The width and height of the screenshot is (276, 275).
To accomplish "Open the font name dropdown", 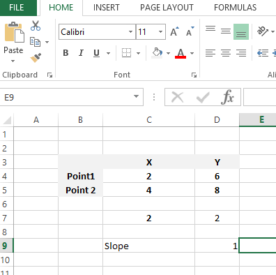I will pyautogui.click(x=130, y=31).
